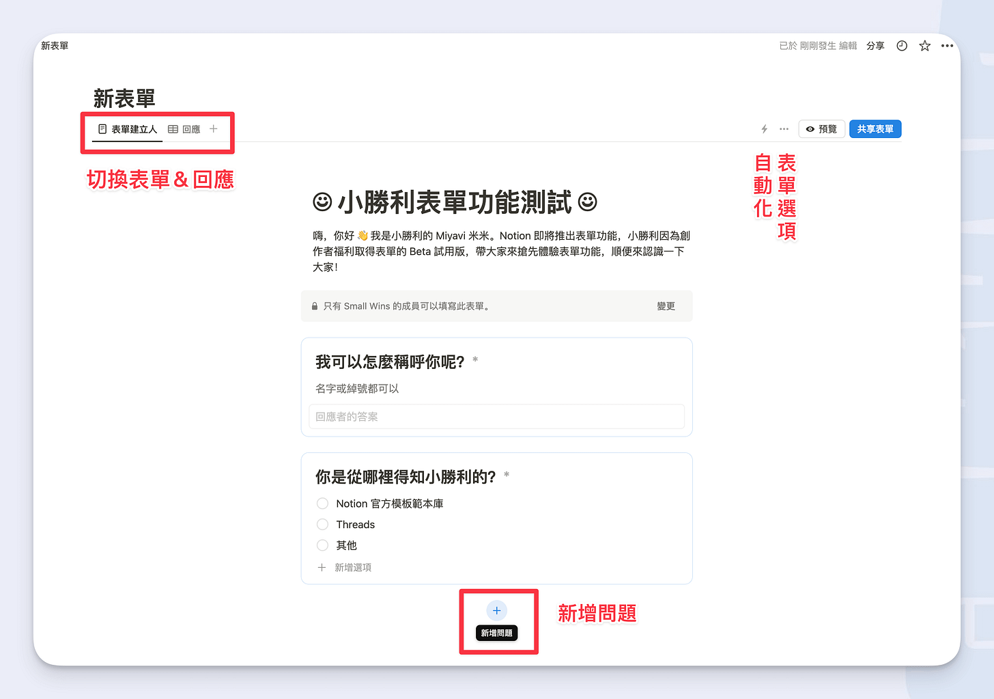Screen dimensions: 994x699
Task: Open the version history clock icon
Action: pyautogui.click(x=902, y=46)
